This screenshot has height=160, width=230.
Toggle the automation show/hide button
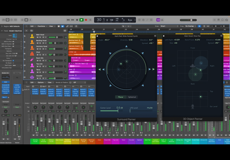click(67, 26)
